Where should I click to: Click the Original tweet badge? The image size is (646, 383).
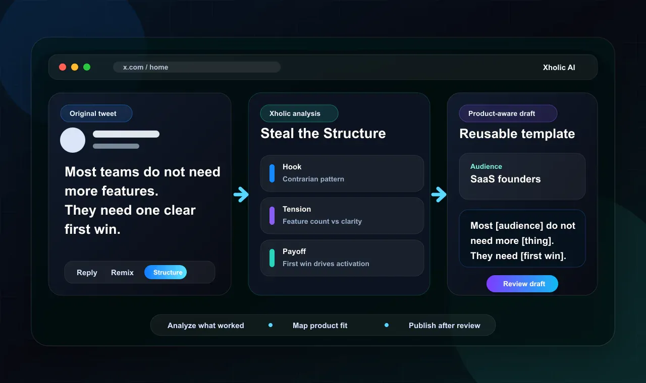[x=96, y=113]
